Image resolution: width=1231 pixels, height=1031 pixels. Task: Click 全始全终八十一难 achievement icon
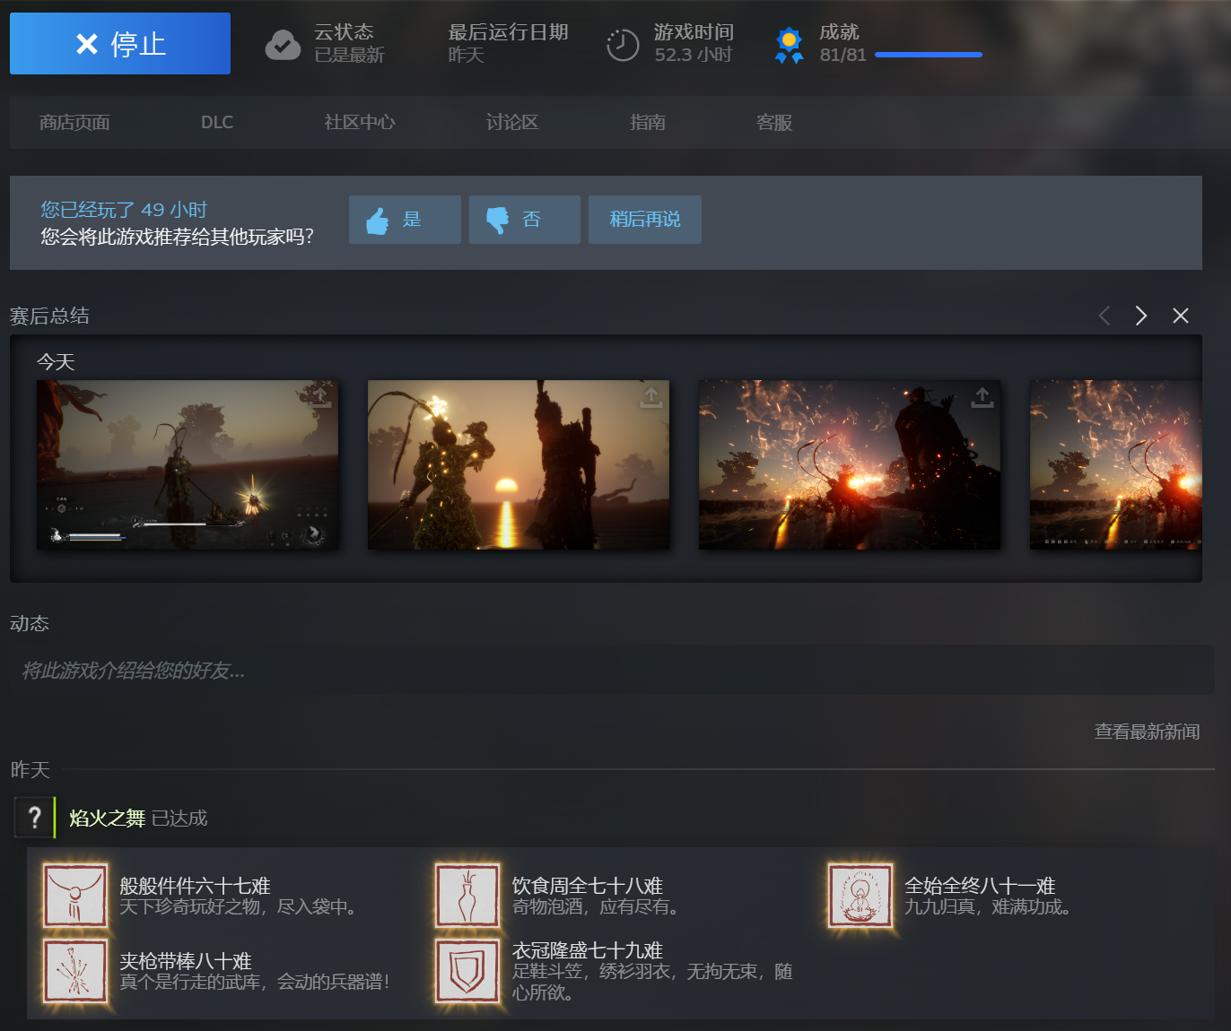[860, 896]
